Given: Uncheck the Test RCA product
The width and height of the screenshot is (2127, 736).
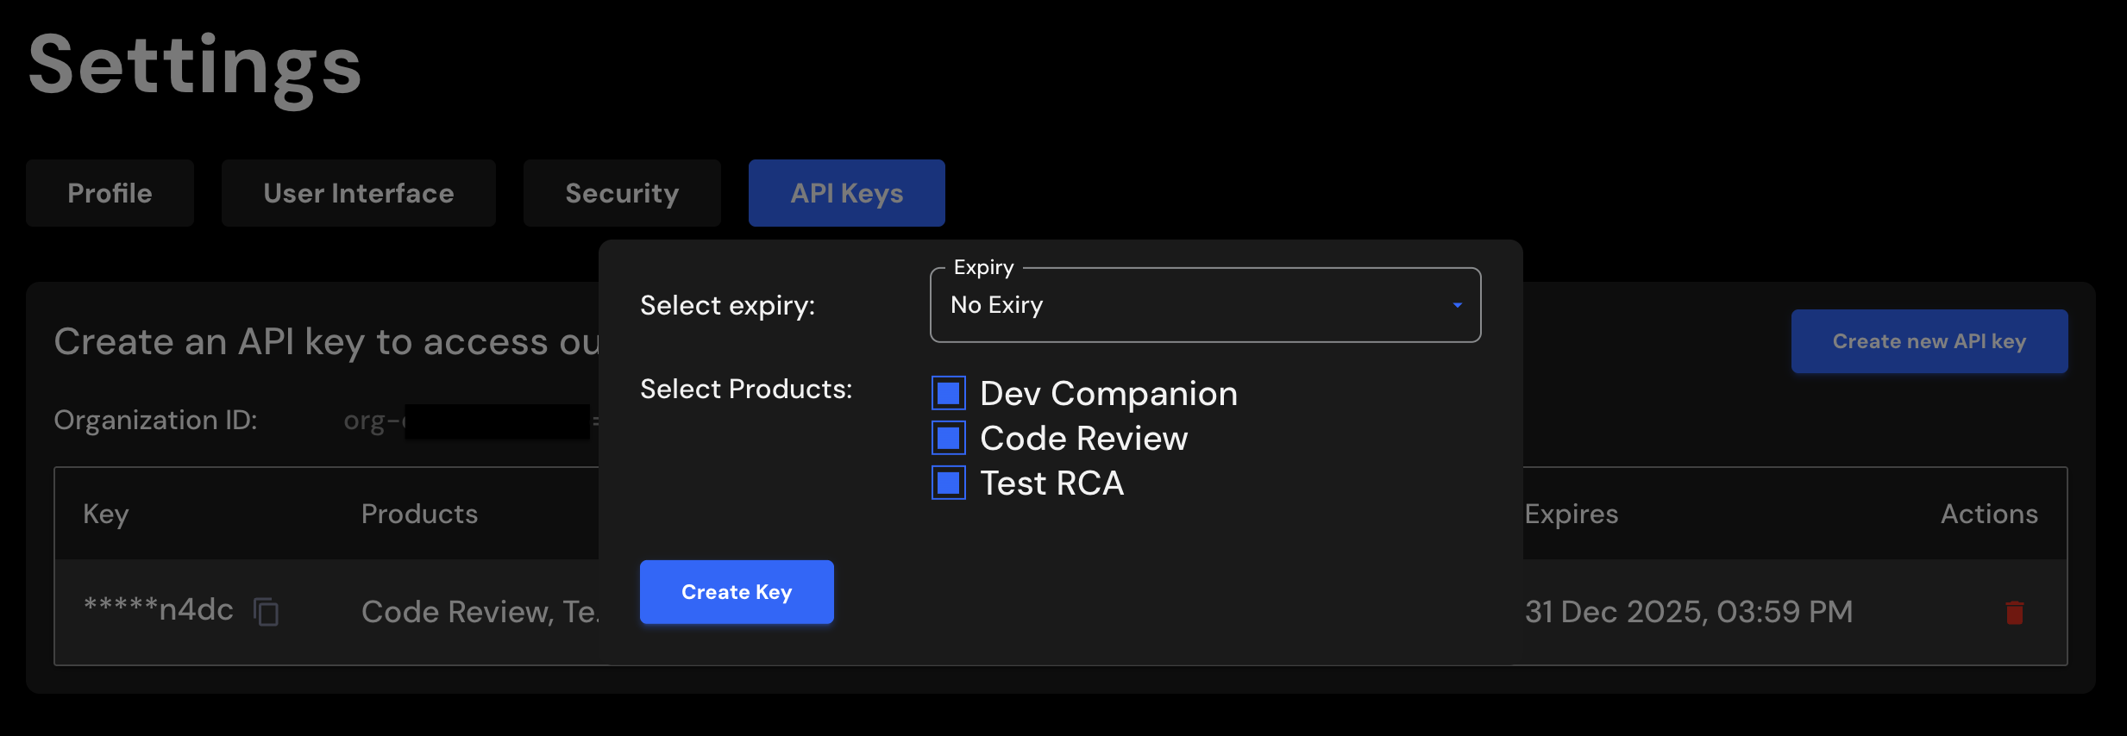Looking at the screenshot, I should pos(948,483).
